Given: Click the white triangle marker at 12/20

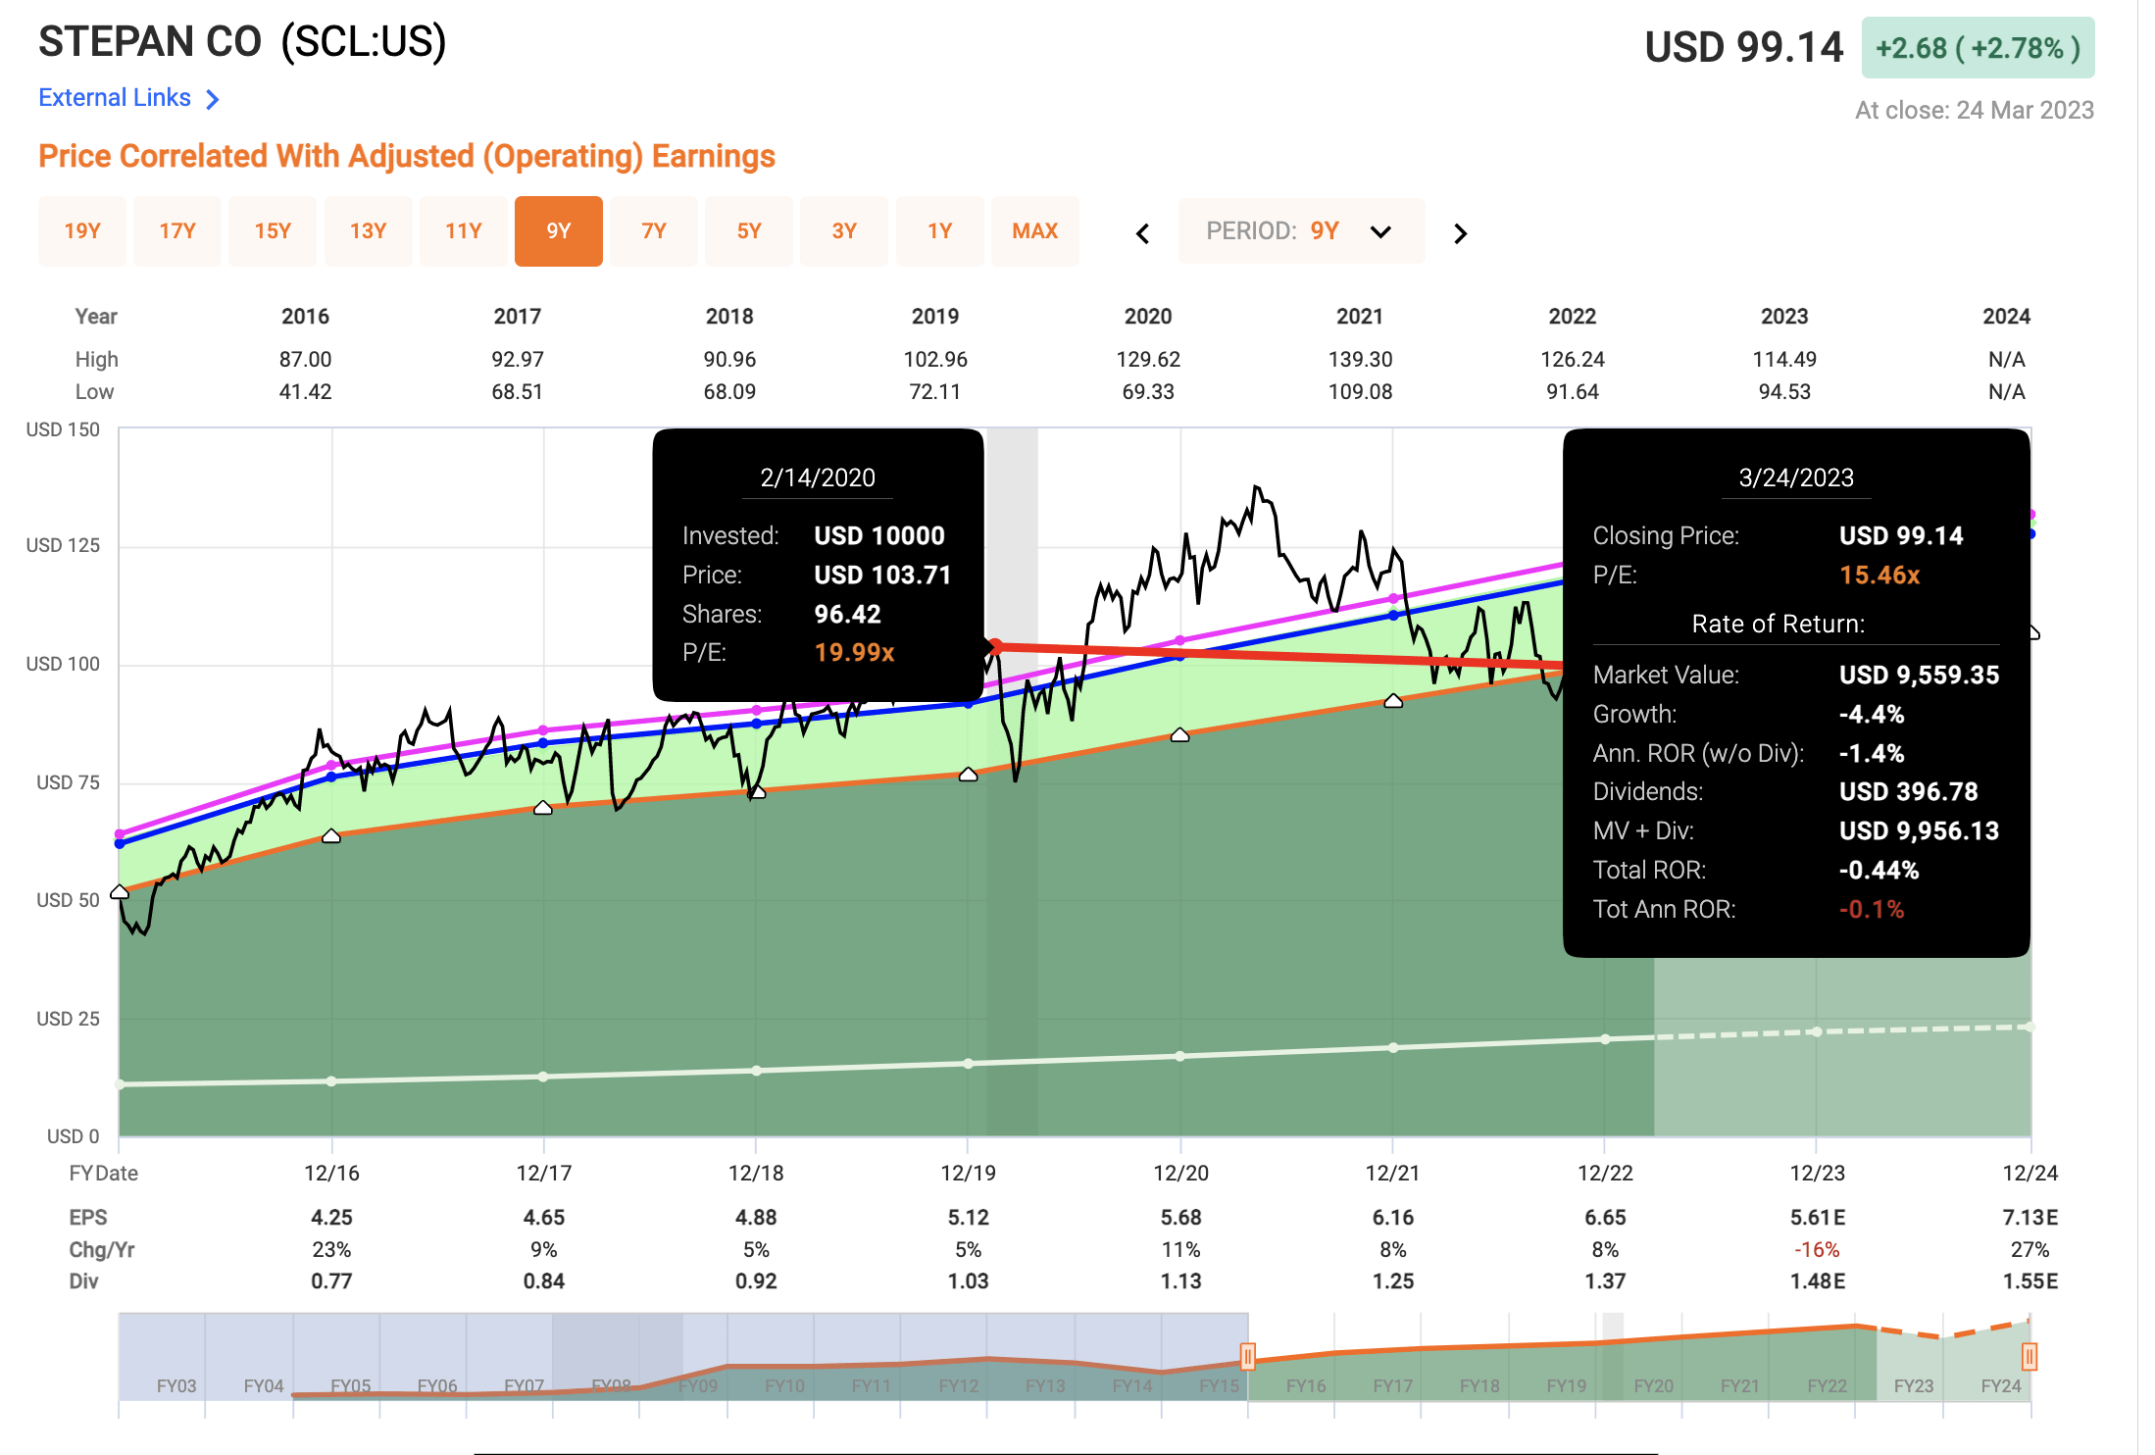Looking at the screenshot, I should coord(1179,735).
